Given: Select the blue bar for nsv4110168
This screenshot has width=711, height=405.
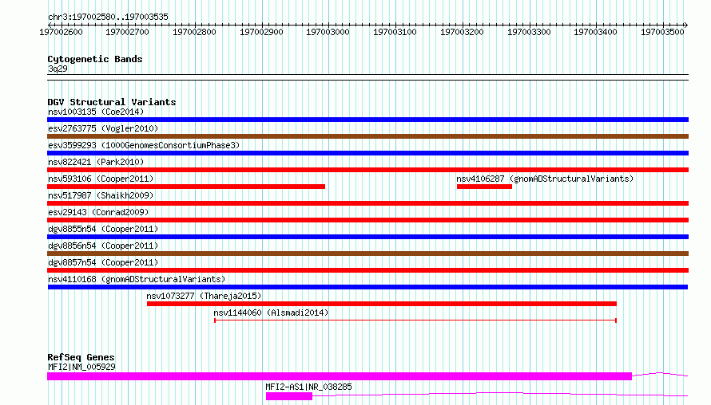Looking at the screenshot, I should click(367, 287).
